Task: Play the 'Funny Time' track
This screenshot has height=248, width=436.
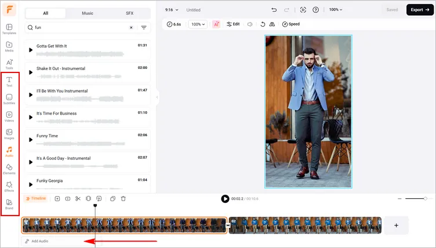Action: (31, 140)
